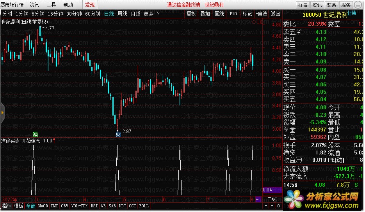Switch to 分时 intraday view
365x212 pixels.
click(x=7, y=14)
